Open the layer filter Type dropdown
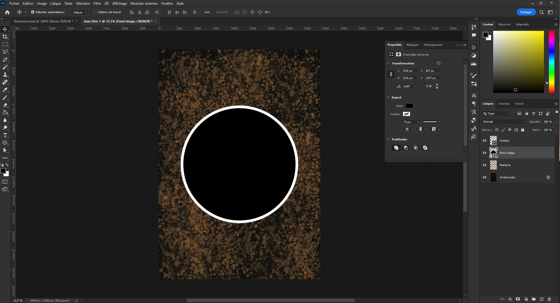Screen dimensions: 560x303 [497, 114]
